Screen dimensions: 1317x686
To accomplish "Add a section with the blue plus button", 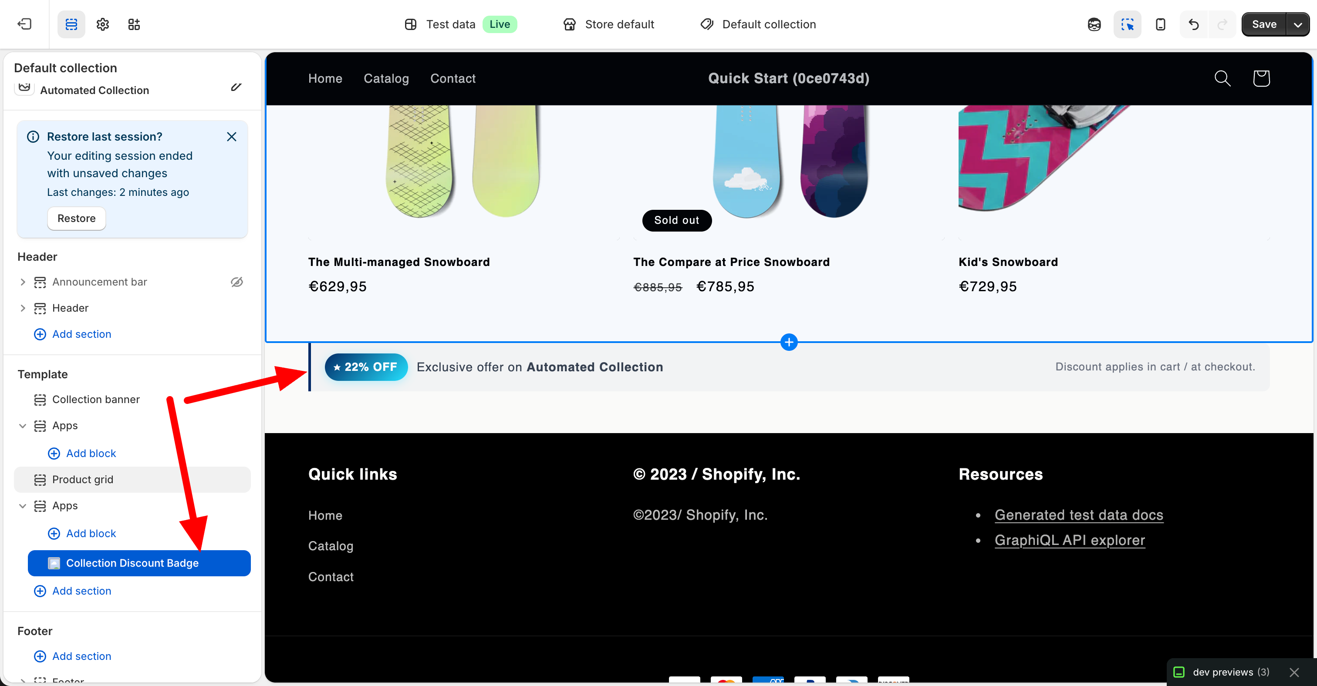I will tap(789, 342).
